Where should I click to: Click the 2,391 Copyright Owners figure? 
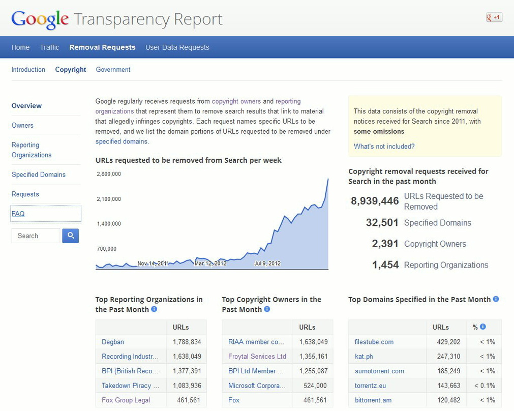click(385, 243)
